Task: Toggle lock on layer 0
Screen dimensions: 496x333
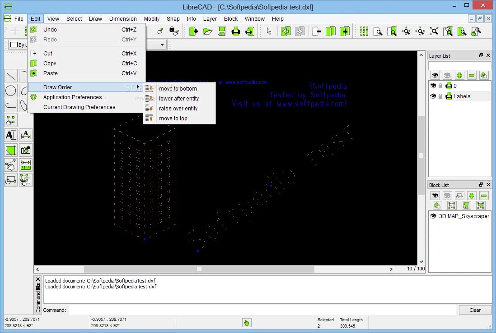Action: (440, 86)
